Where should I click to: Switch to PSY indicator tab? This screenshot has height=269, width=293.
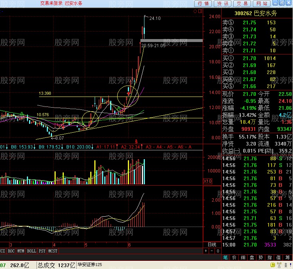click(42, 251)
